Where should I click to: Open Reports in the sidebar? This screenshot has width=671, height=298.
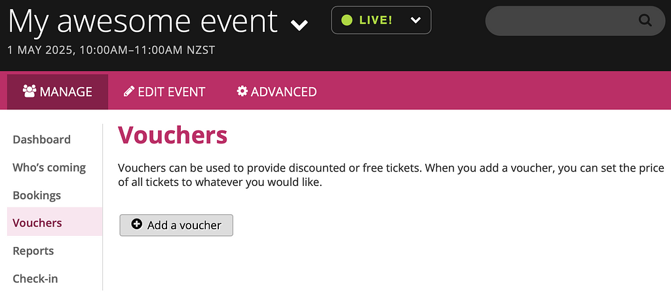33,251
